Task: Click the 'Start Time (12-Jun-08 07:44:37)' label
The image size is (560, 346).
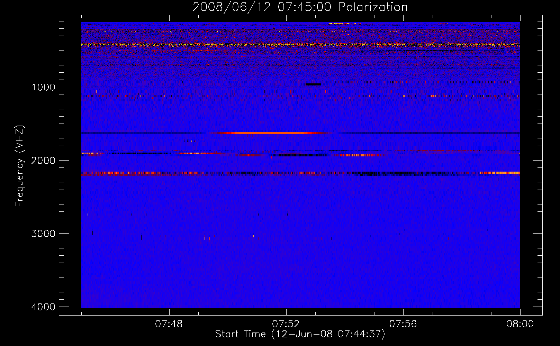Action: tap(300, 334)
